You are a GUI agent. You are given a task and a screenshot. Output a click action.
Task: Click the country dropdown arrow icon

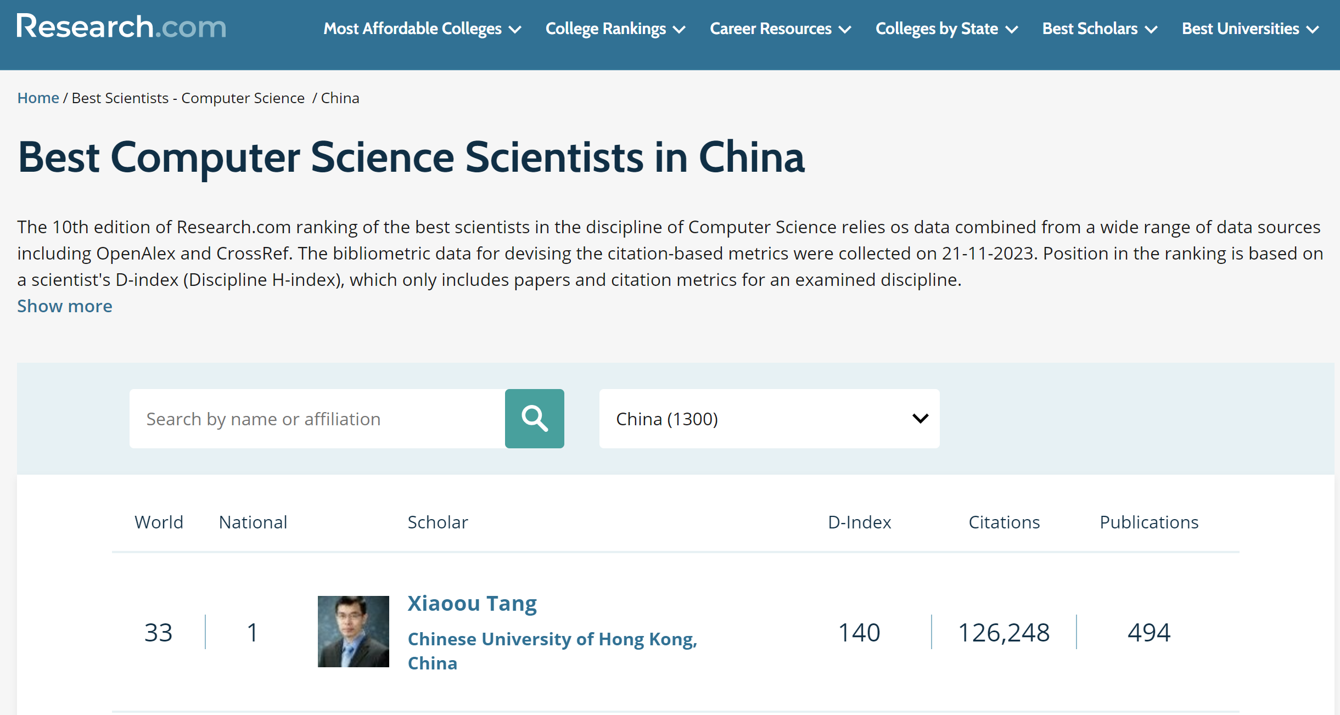(x=921, y=419)
